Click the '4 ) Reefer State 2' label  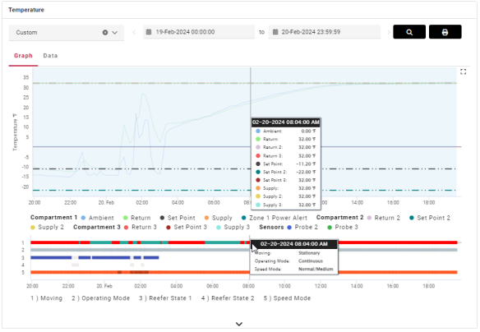pos(228,298)
